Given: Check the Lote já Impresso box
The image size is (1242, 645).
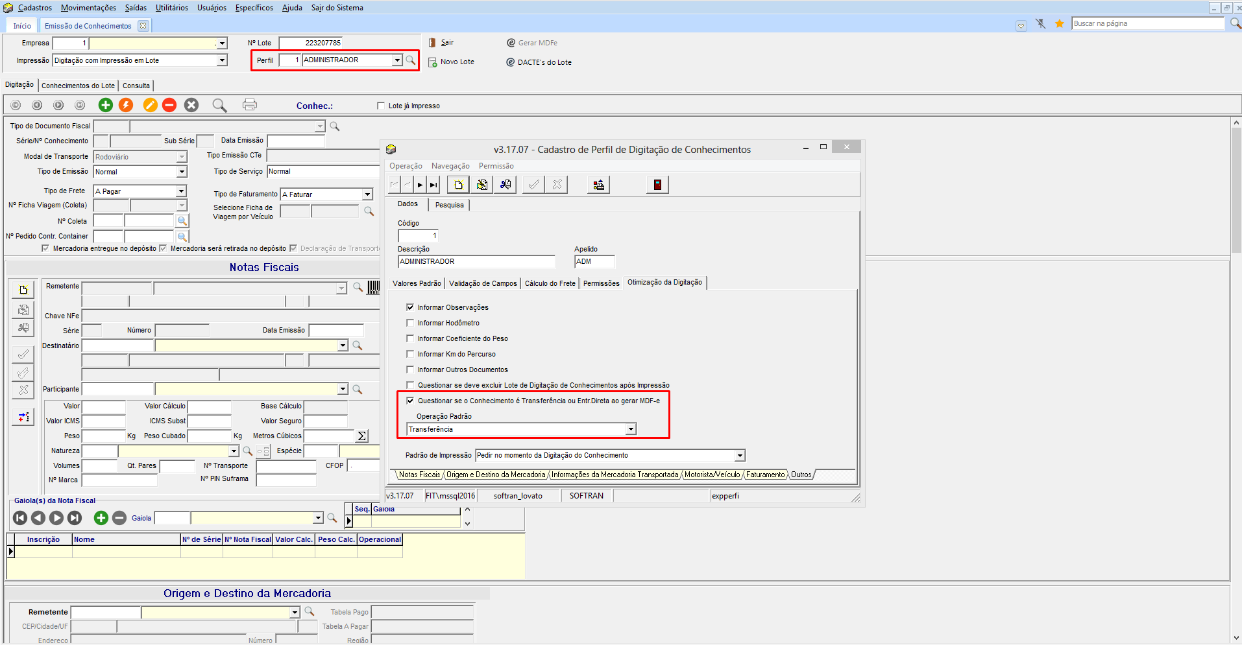Looking at the screenshot, I should 381,106.
